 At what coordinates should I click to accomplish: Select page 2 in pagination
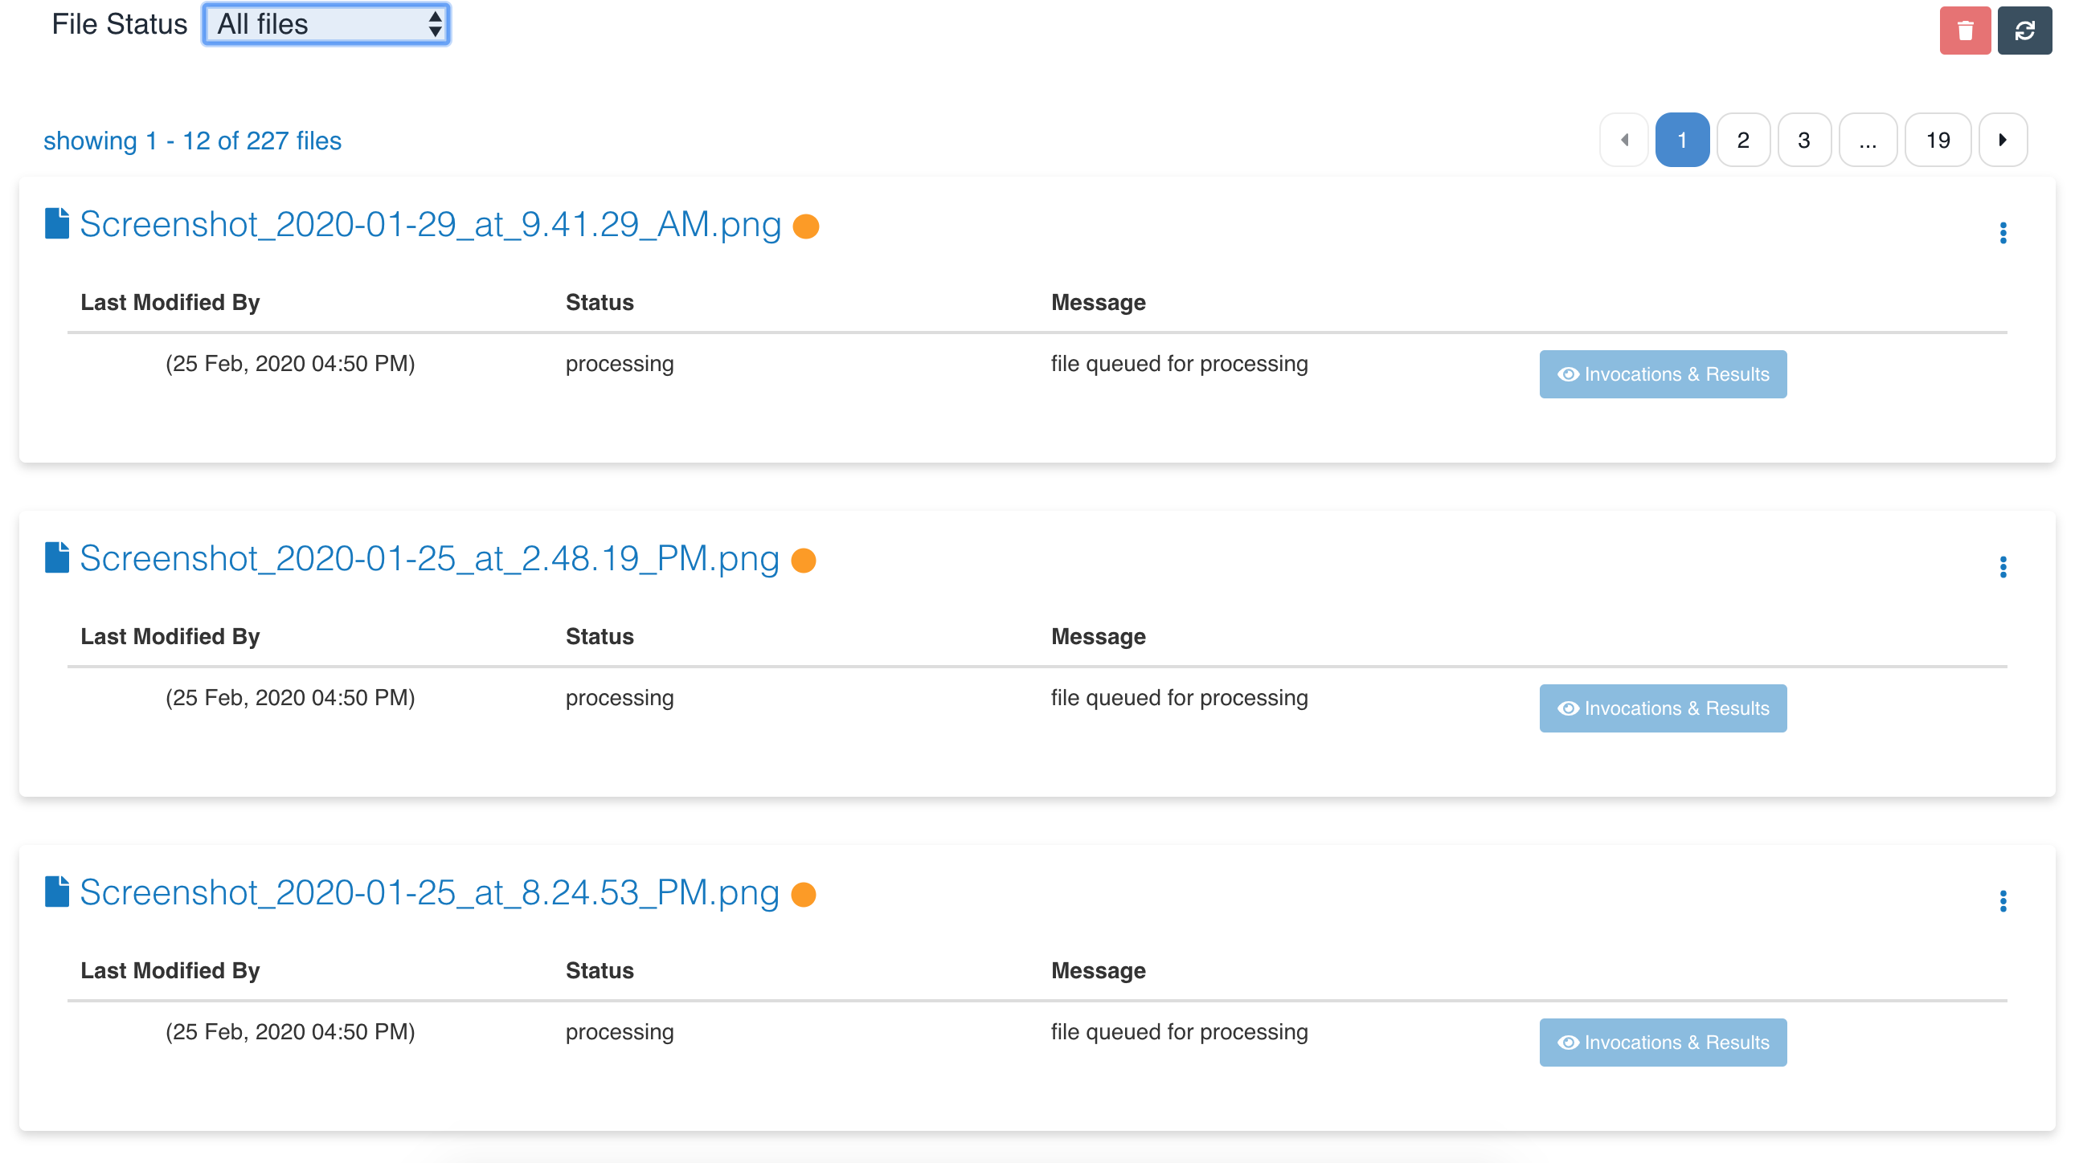(x=1742, y=140)
